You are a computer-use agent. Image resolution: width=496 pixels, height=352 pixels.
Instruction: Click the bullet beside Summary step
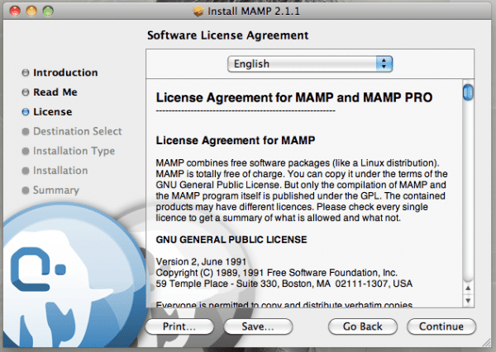pyautogui.click(x=26, y=190)
